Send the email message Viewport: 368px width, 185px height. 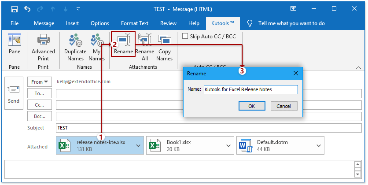tap(14, 93)
